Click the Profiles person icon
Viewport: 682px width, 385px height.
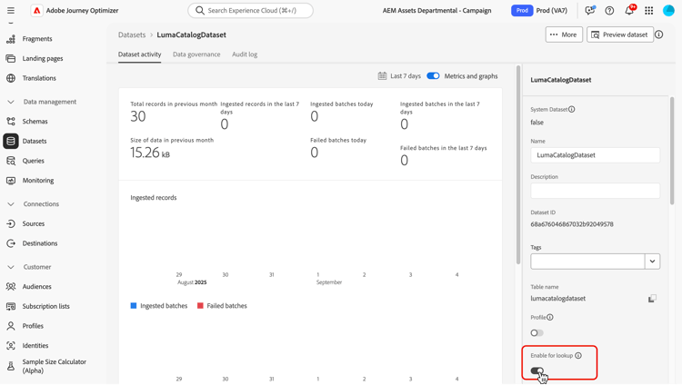point(11,326)
